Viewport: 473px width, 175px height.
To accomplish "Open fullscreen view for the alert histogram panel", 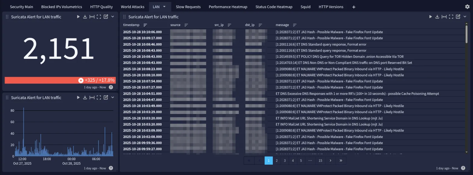I will click(99, 97).
